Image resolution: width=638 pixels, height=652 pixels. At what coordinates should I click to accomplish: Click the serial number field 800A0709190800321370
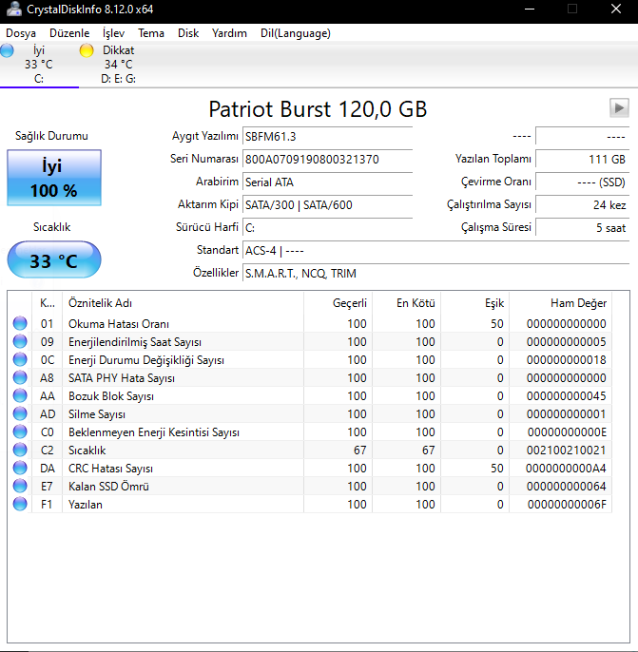[327, 160]
